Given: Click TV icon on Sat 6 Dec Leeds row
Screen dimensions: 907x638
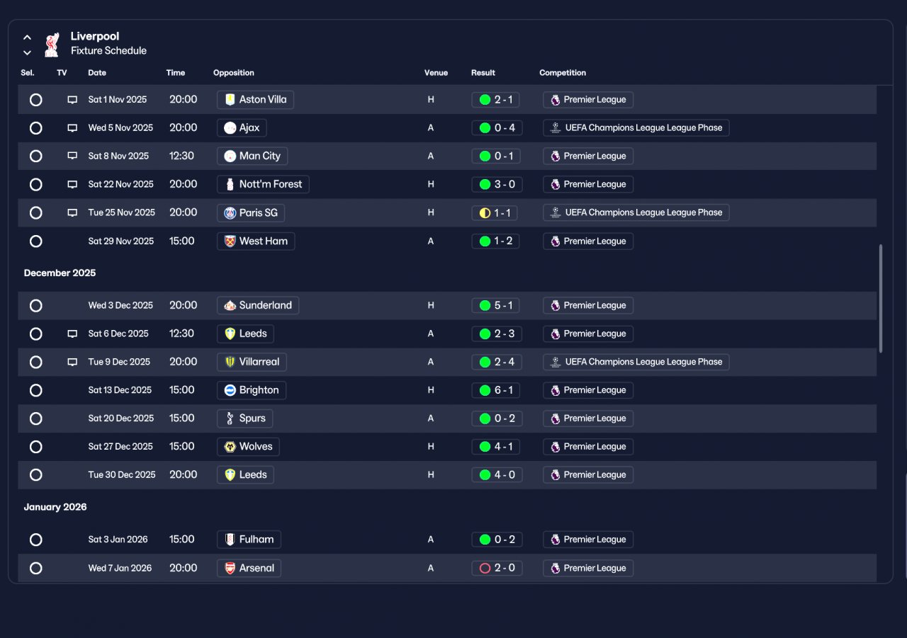Looking at the screenshot, I should 72,334.
